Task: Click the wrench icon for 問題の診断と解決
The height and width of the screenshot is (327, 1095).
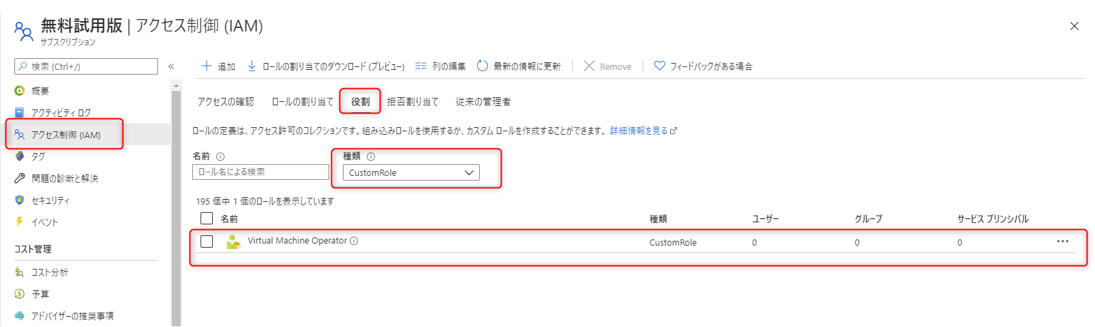Action: pyautogui.click(x=19, y=179)
